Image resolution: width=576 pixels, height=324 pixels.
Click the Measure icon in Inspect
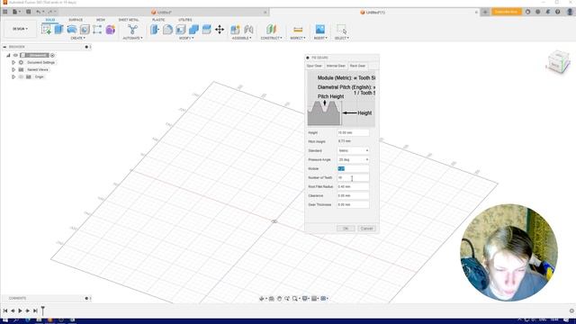(x=298, y=30)
